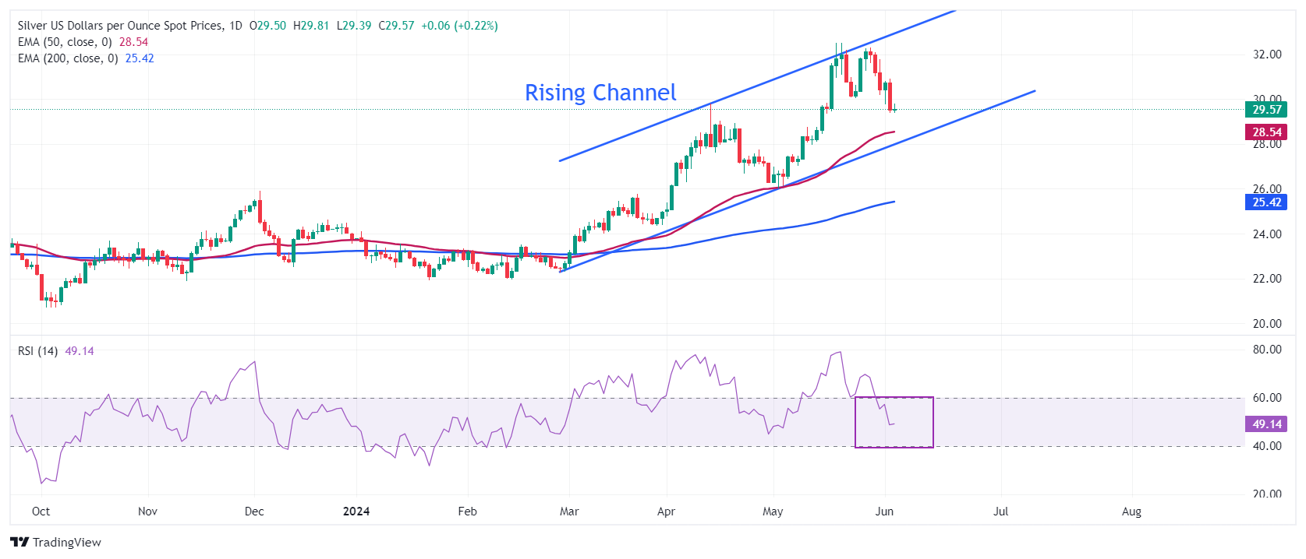Screen dimensions: 1306x559
Task: Click the EMA (50, close, 0) indicator legend
Action: 65,42
